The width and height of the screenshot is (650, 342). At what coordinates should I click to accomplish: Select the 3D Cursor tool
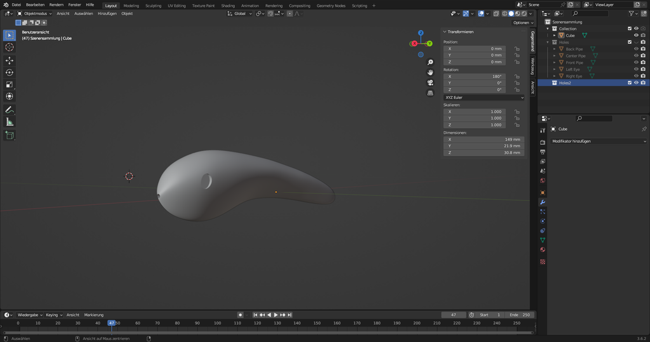10,47
